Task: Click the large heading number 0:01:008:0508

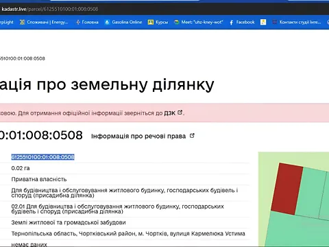Action: point(41,135)
